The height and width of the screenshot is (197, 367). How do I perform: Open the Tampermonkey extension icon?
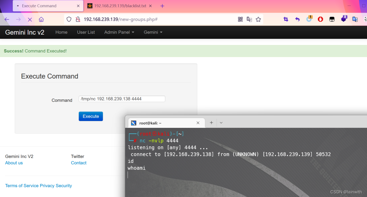click(x=332, y=20)
